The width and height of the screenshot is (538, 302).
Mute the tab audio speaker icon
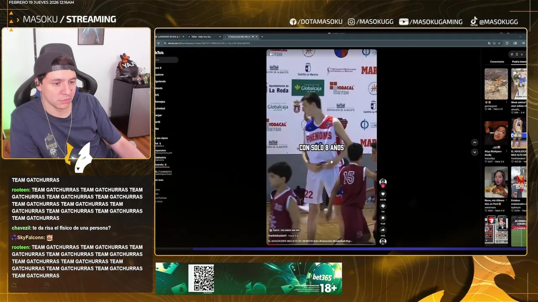click(253, 36)
